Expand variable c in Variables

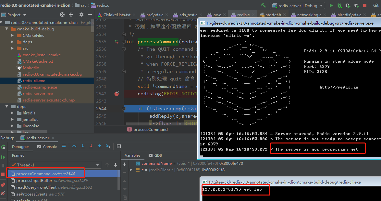pyautogui.click(x=131, y=170)
